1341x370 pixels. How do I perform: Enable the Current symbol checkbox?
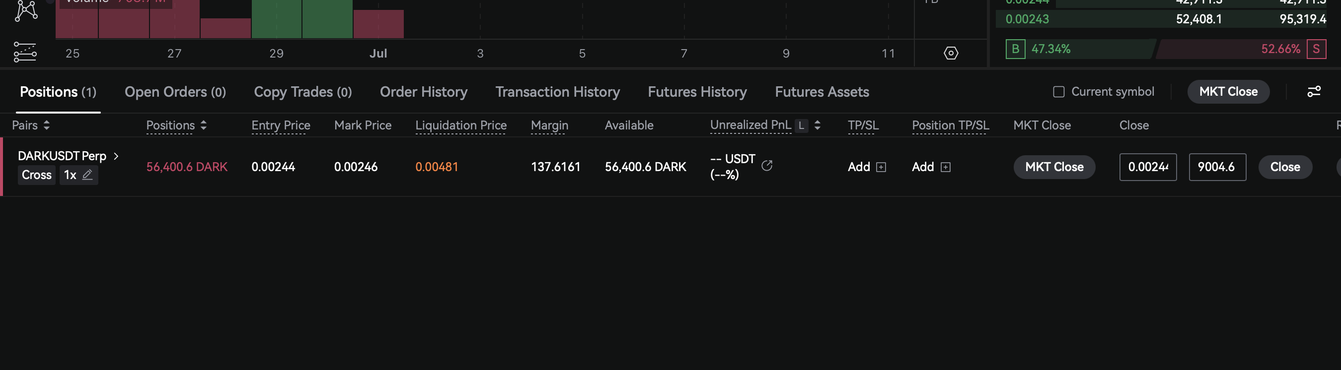[1058, 92]
